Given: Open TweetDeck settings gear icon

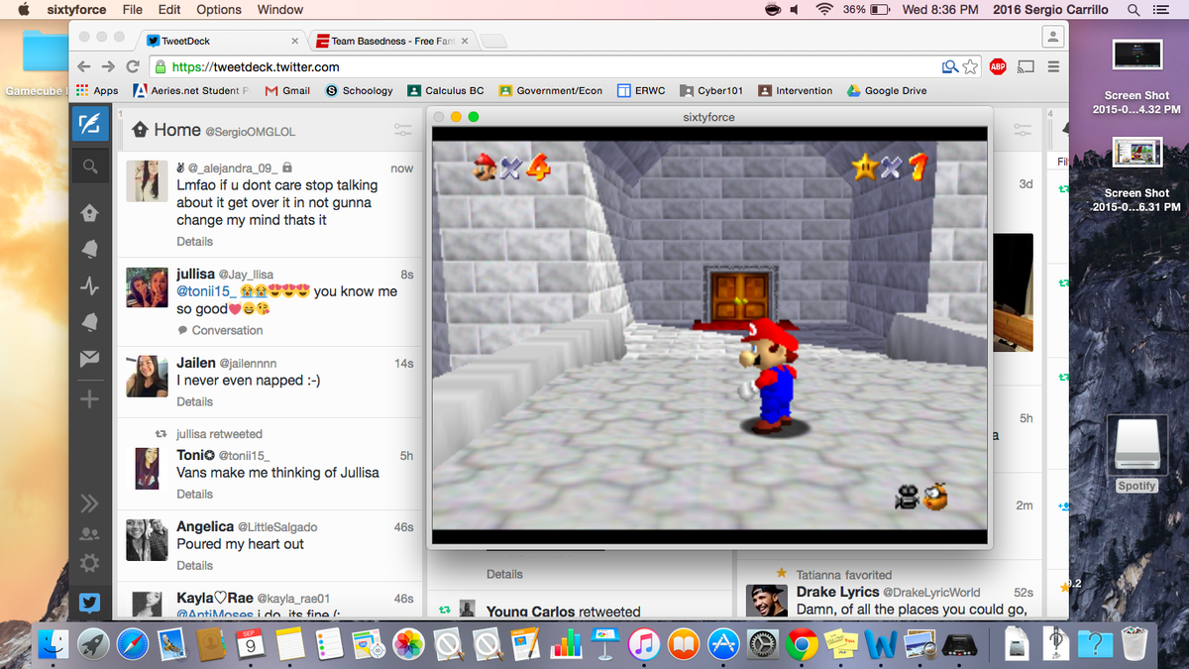Looking at the screenshot, I should pyautogui.click(x=89, y=563).
